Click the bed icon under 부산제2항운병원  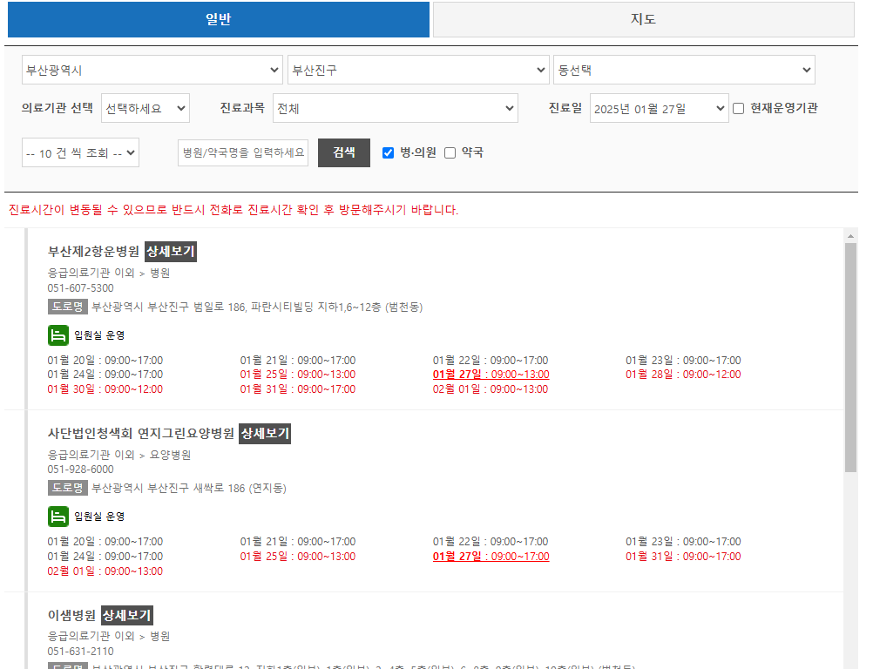pyautogui.click(x=58, y=335)
